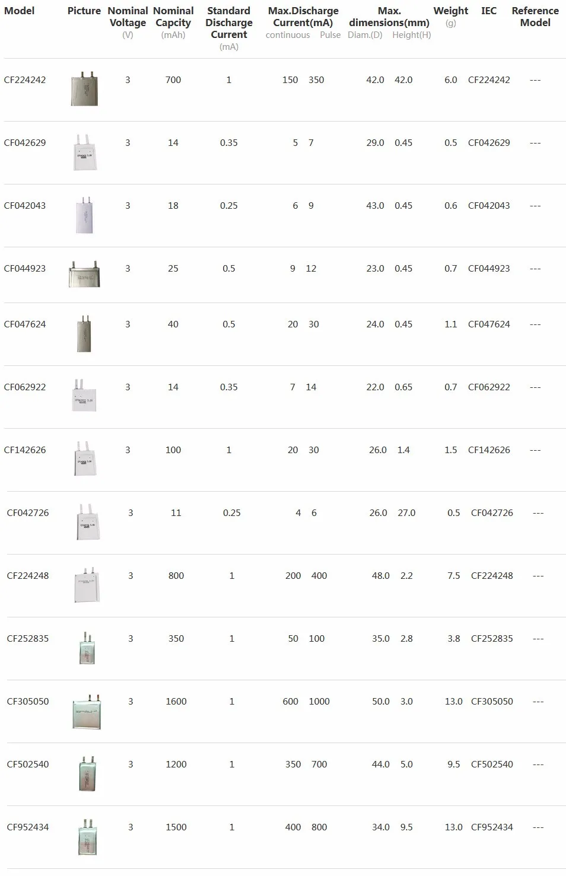This screenshot has width=566, height=876.
Task: Select the CF305050 battery picture
Action: point(86,711)
